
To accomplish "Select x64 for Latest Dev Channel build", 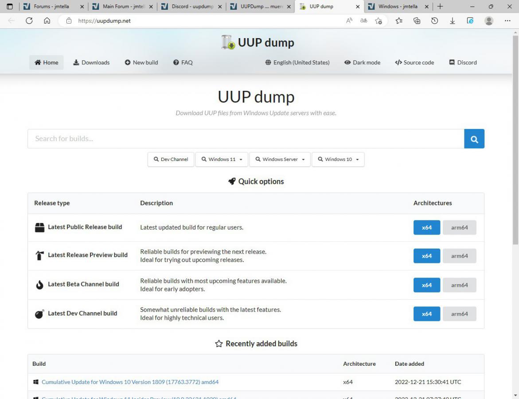I will (x=426, y=314).
